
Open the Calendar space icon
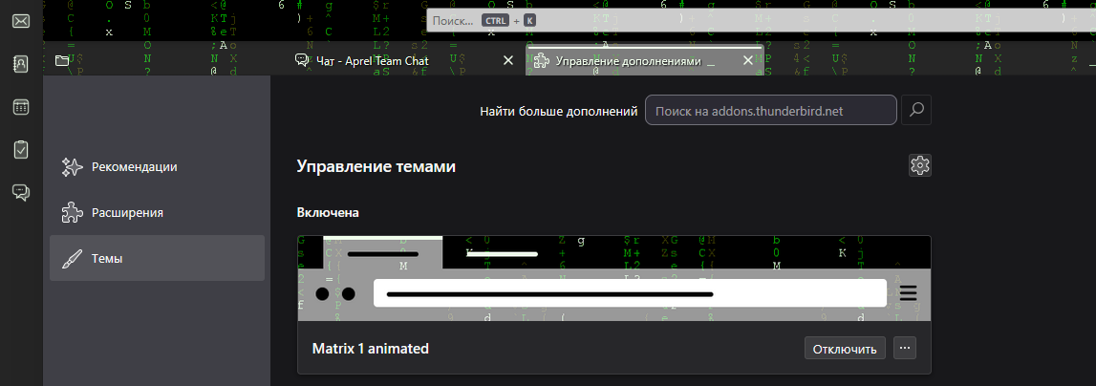(x=21, y=107)
